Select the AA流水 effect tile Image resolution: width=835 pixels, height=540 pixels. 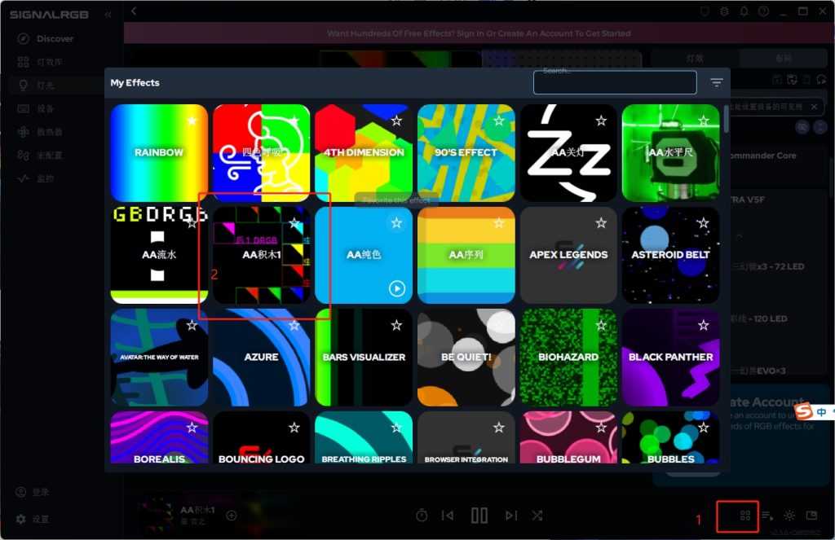coord(159,256)
